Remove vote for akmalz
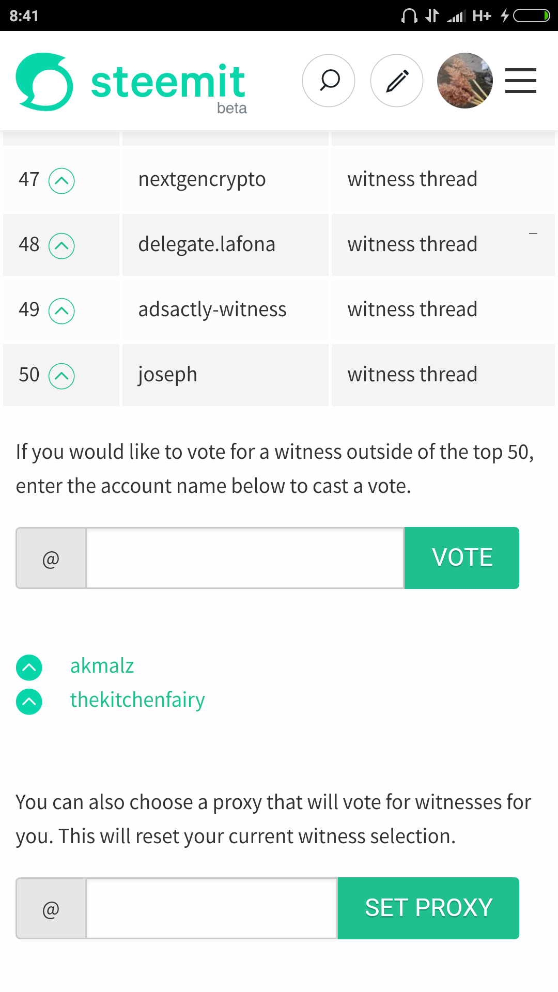558x992 pixels. pyautogui.click(x=29, y=668)
